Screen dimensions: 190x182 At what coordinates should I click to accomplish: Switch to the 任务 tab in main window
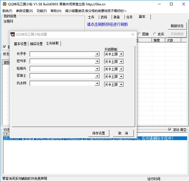pos(130,17)
